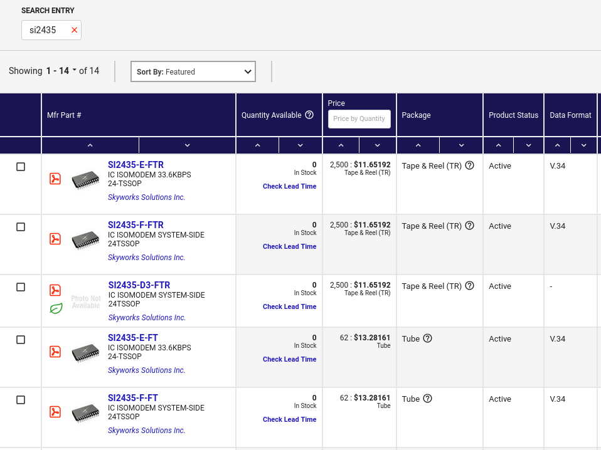601x450 pixels.
Task: Sort Price column descending arrow
Action: pyautogui.click(x=377, y=145)
